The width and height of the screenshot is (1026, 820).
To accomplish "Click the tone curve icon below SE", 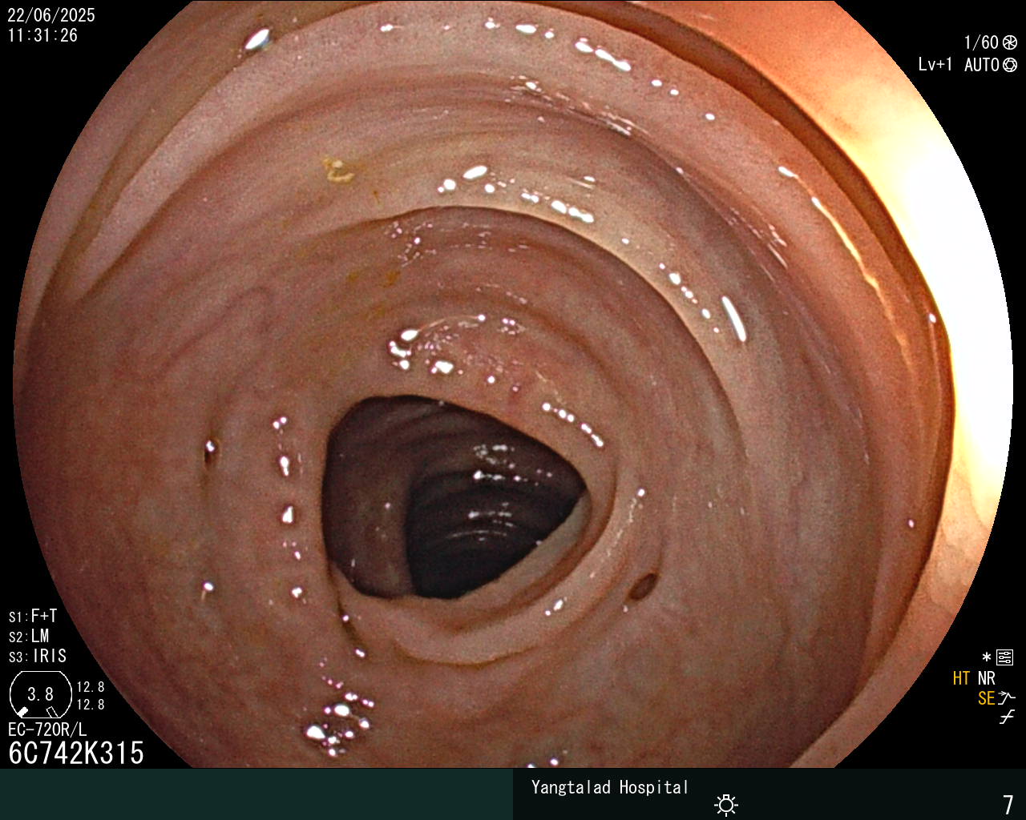I will (x=1007, y=717).
